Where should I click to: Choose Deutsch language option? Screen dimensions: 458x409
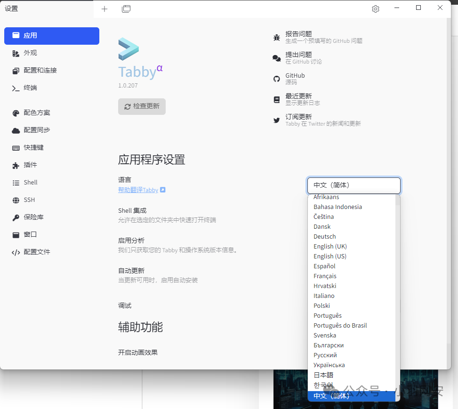coord(352,237)
